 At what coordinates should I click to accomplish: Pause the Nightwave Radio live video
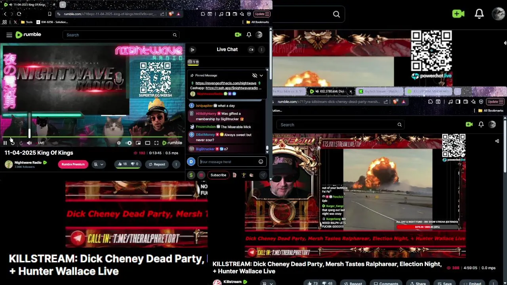click(5, 143)
